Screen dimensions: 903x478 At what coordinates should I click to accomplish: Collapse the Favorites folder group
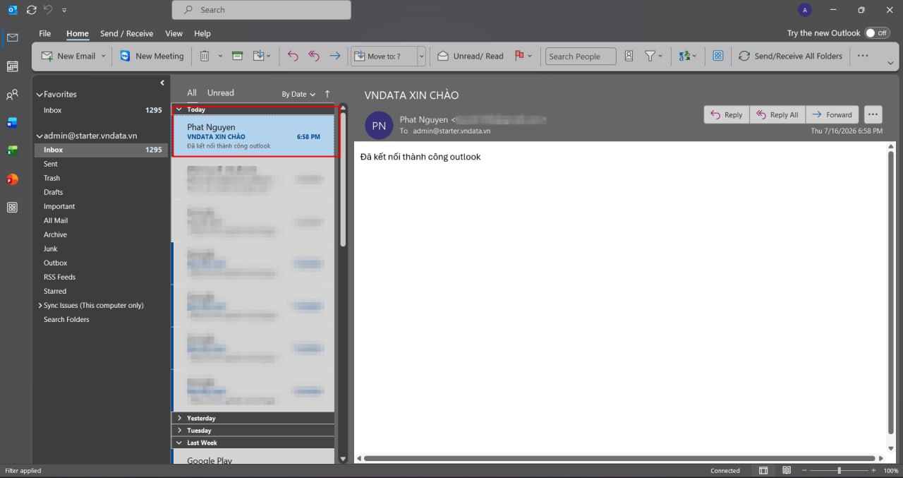point(40,95)
